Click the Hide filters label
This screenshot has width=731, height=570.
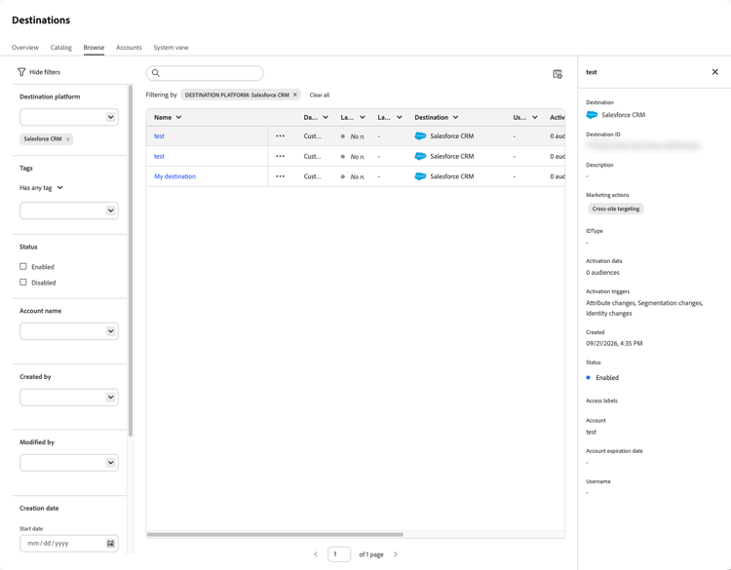click(x=45, y=72)
